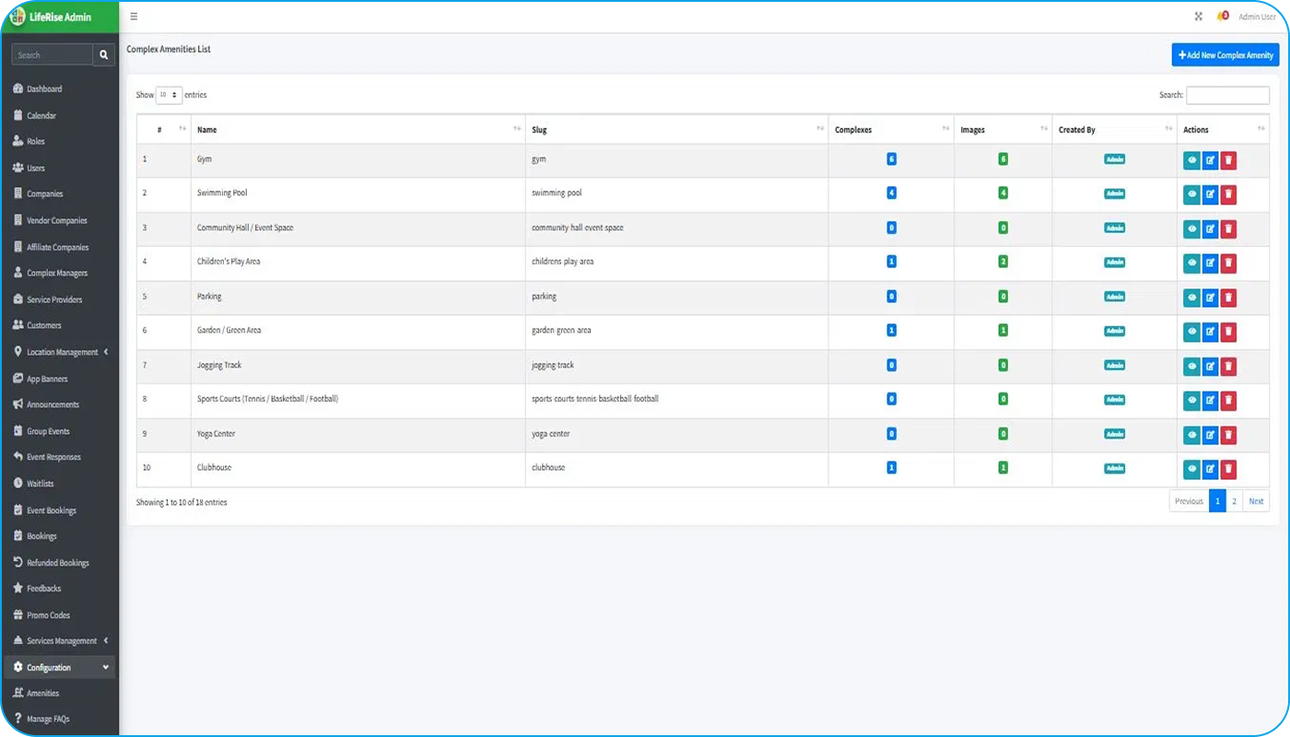This screenshot has height=737, width=1290.
Task: Click Swimming Pool images count badge
Action: [1003, 193]
